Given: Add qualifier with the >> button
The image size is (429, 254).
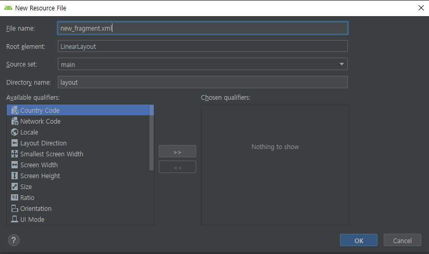Looking at the screenshot, I should coord(178,152).
